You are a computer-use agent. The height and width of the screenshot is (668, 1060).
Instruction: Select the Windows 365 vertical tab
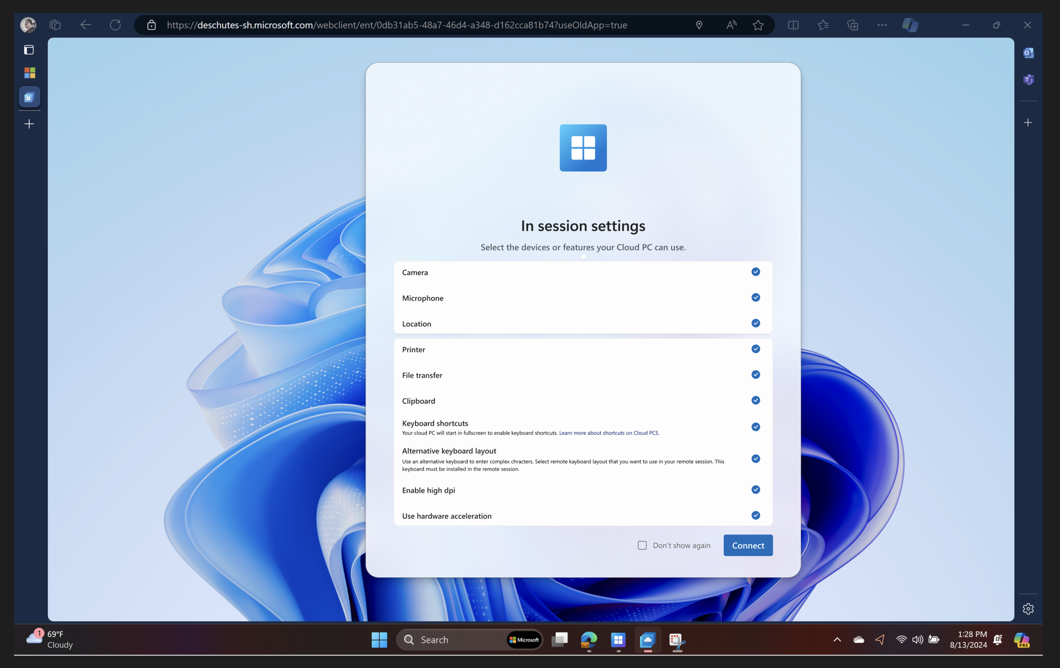click(x=30, y=97)
